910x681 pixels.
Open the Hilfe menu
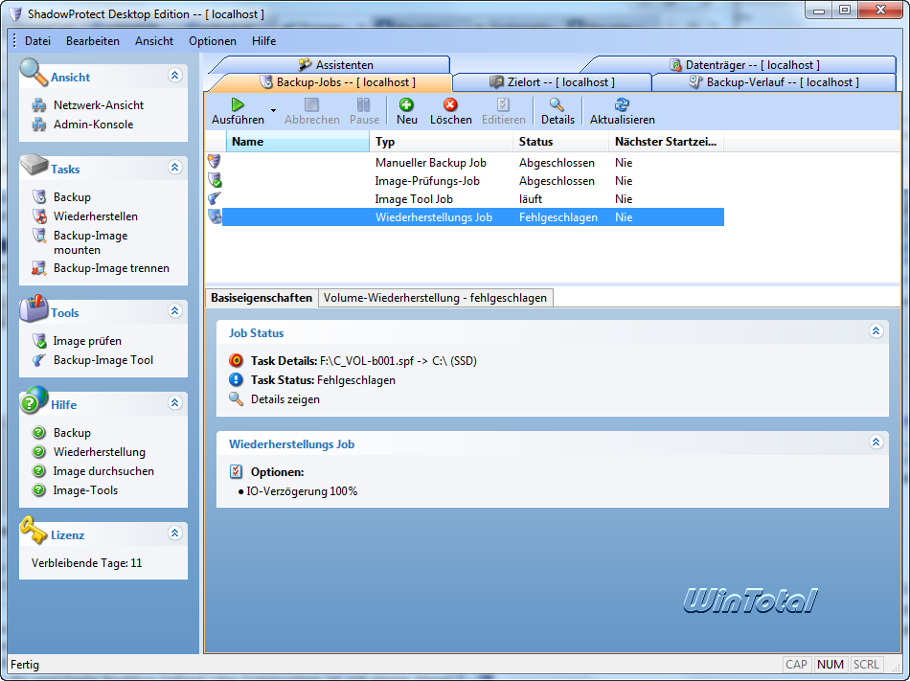click(263, 41)
